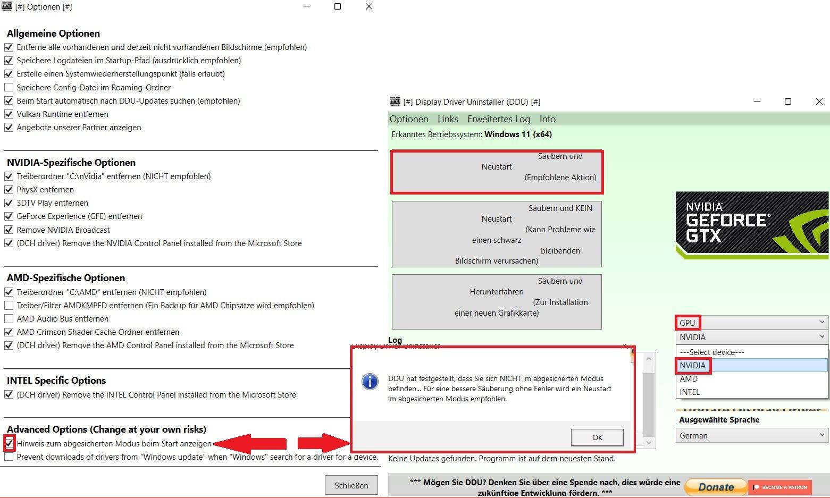Open the Optionen menu in DDU

coord(409,119)
